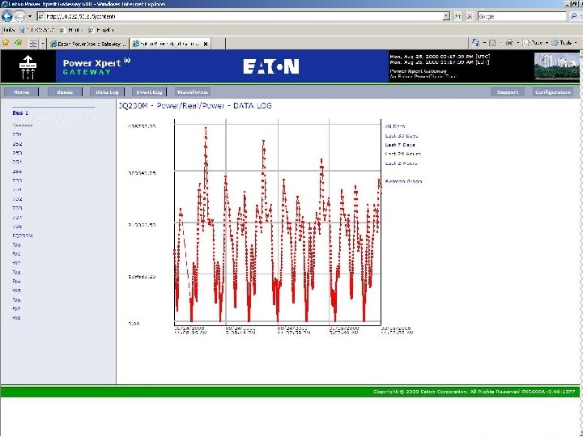Click the Favorites Center star icon
The height and width of the screenshot is (437, 583).
[6, 43]
